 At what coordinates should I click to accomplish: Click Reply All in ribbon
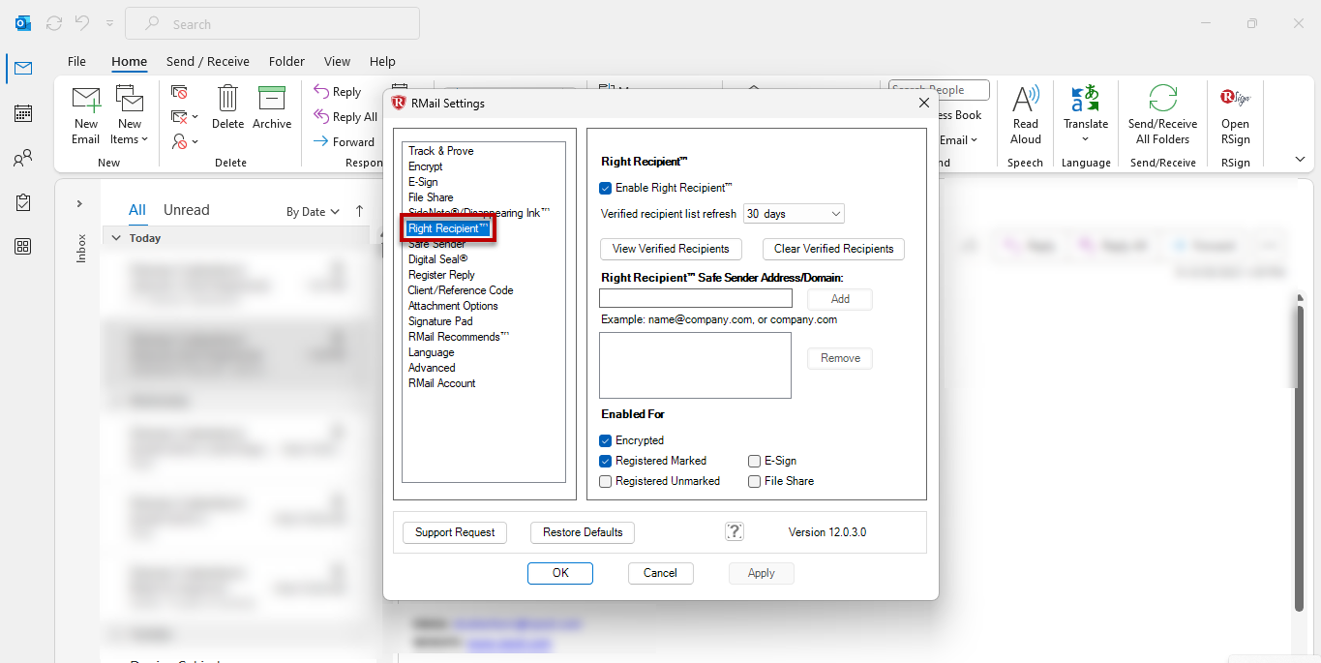[x=345, y=117]
